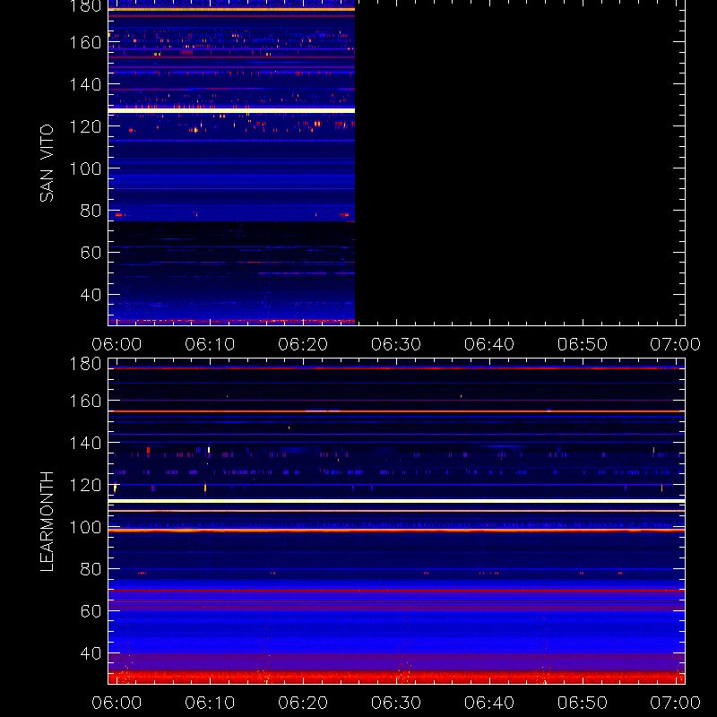This screenshot has width=717, height=717.
Task: Click the thick yellow band in Learmonth spectrogram
Action: coord(396,501)
